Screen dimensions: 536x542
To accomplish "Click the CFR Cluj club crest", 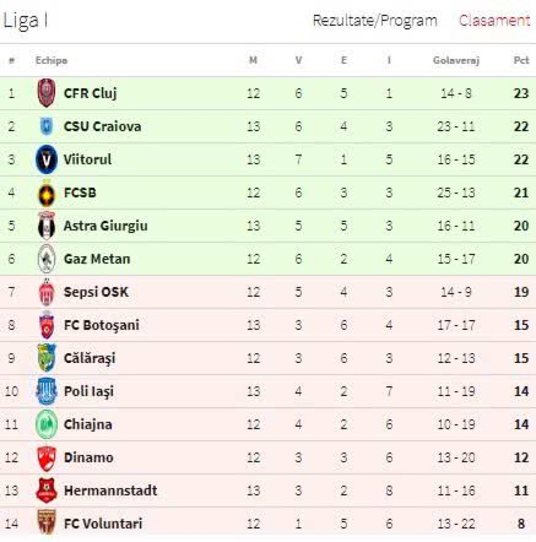I will pos(46,93).
